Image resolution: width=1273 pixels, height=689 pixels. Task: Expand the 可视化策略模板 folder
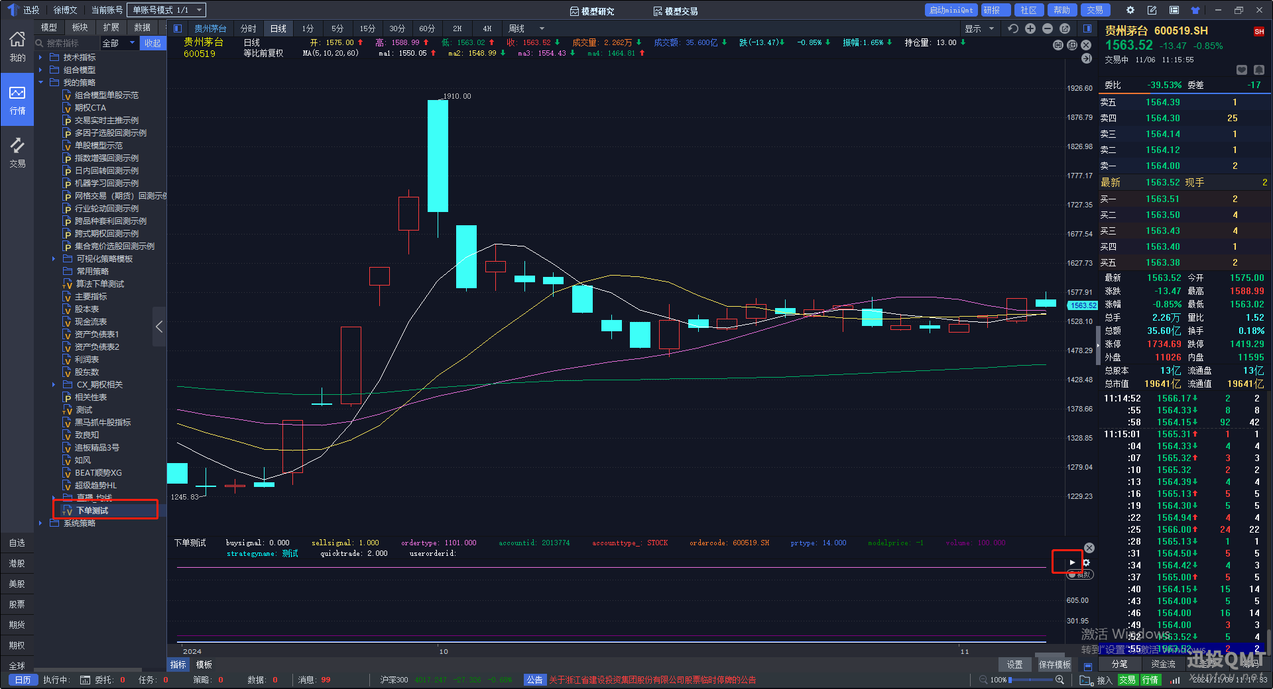[54, 259]
